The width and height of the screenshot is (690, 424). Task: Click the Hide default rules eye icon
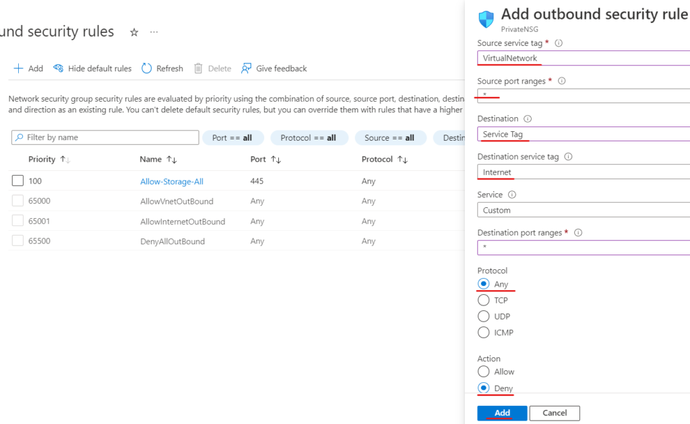[x=58, y=68]
